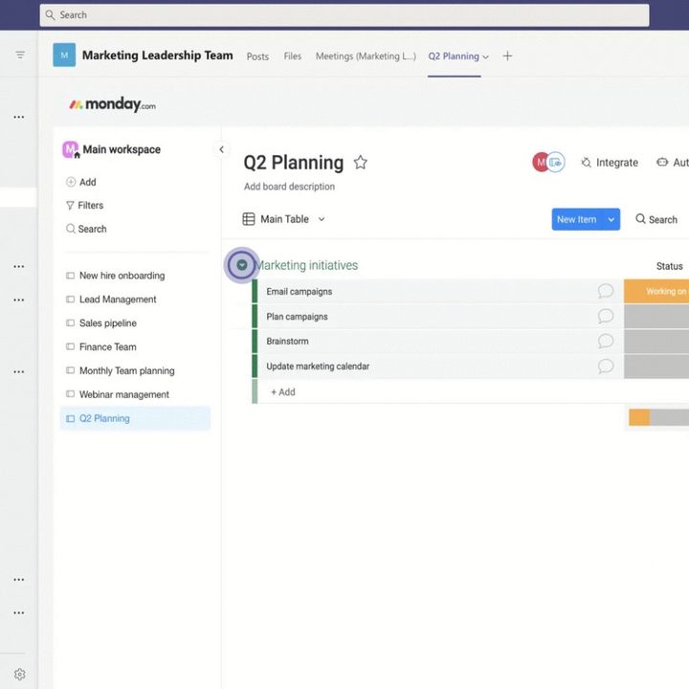Click the Marketing initiatives group title

(306, 265)
